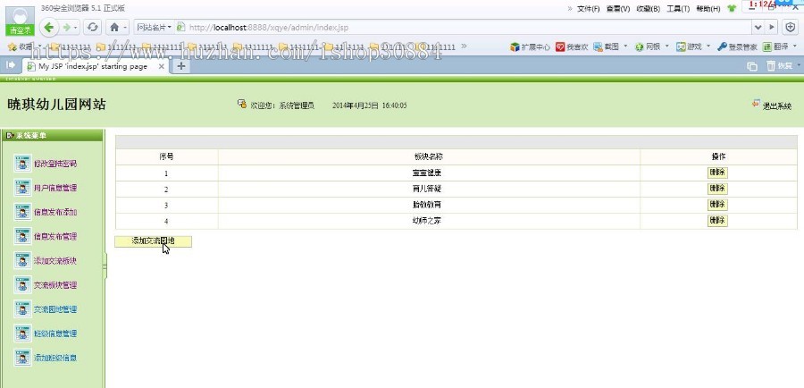804x388 pixels.
Task: Open the shield security icon in the toolbar
Action: [791, 27]
